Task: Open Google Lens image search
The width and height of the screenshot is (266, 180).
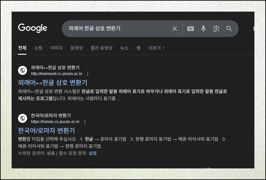Action: pos(216,29)
